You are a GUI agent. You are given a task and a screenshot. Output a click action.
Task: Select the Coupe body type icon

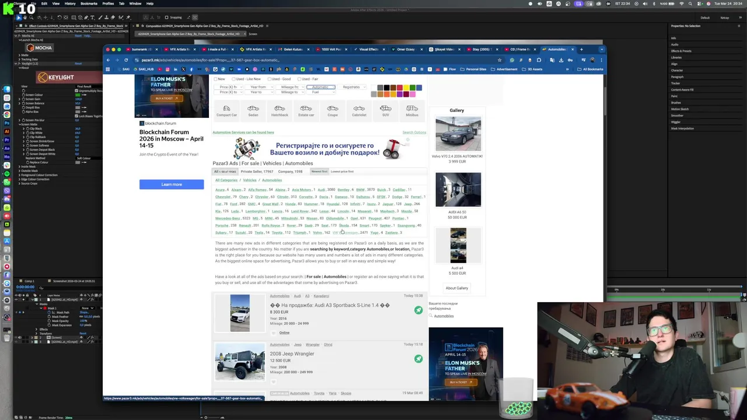(333, 110)
